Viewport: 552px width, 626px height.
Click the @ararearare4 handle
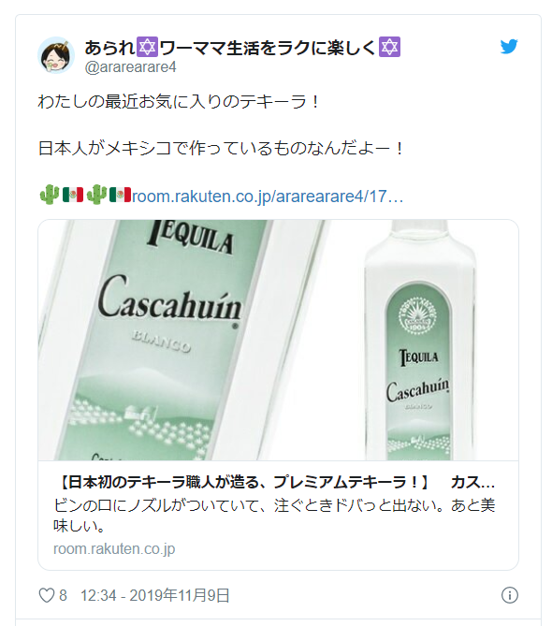(130, 67)
